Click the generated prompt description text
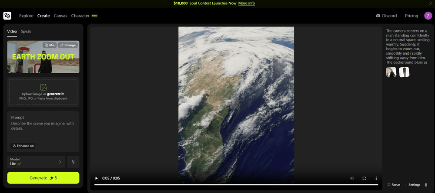Screen dimensions: 435x193 pyautogui.click(x=407, y=46)
